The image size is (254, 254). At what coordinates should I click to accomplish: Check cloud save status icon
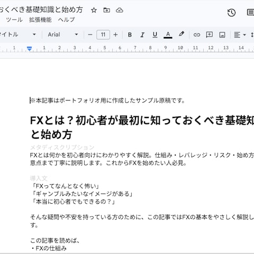pos(120,10)
